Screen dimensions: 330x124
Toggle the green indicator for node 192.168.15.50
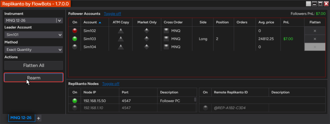point(74,101)
